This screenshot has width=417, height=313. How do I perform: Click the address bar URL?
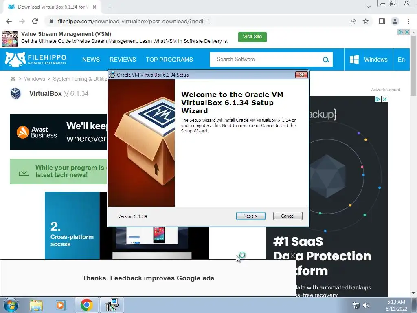point(134,21)
